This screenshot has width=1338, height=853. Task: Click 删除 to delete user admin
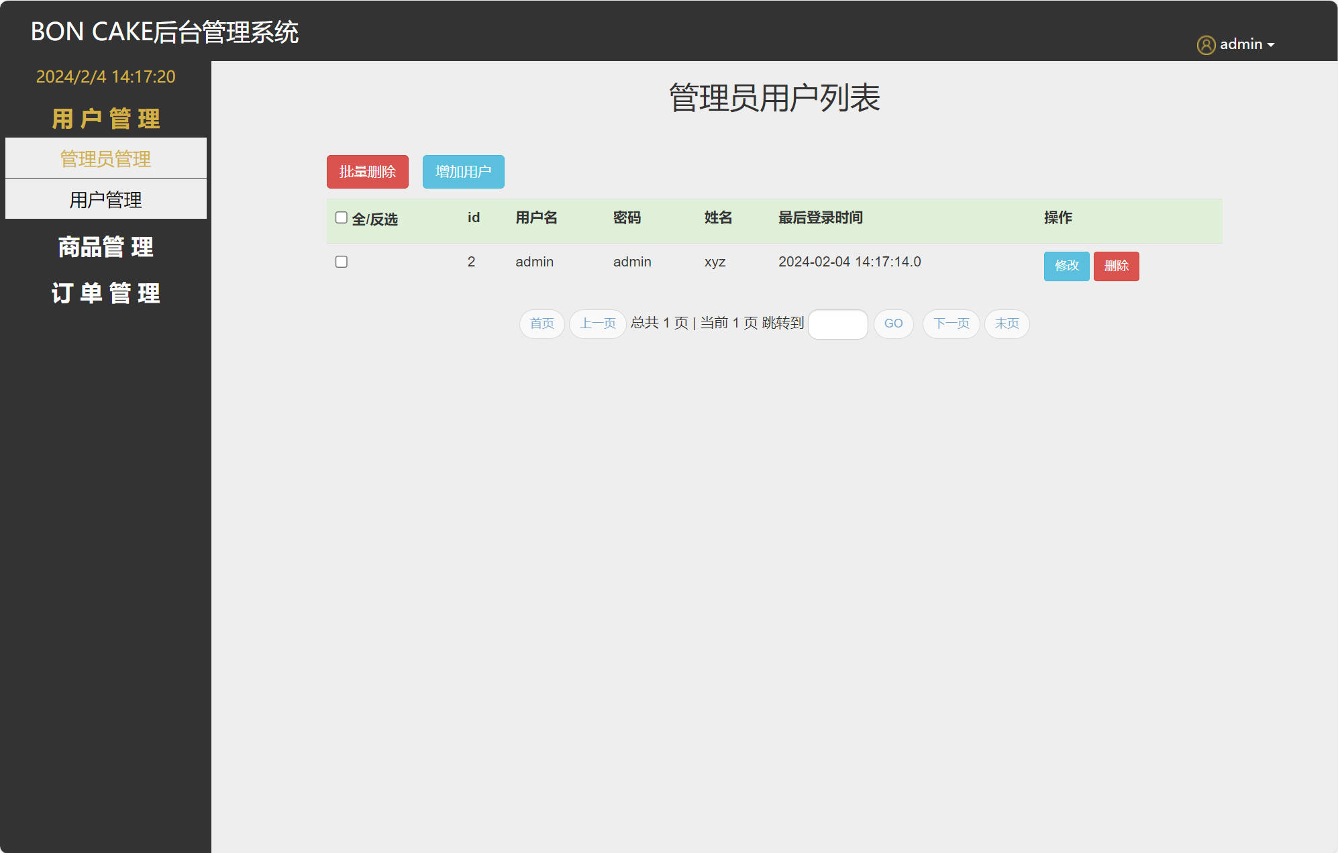coord(1116,266)
